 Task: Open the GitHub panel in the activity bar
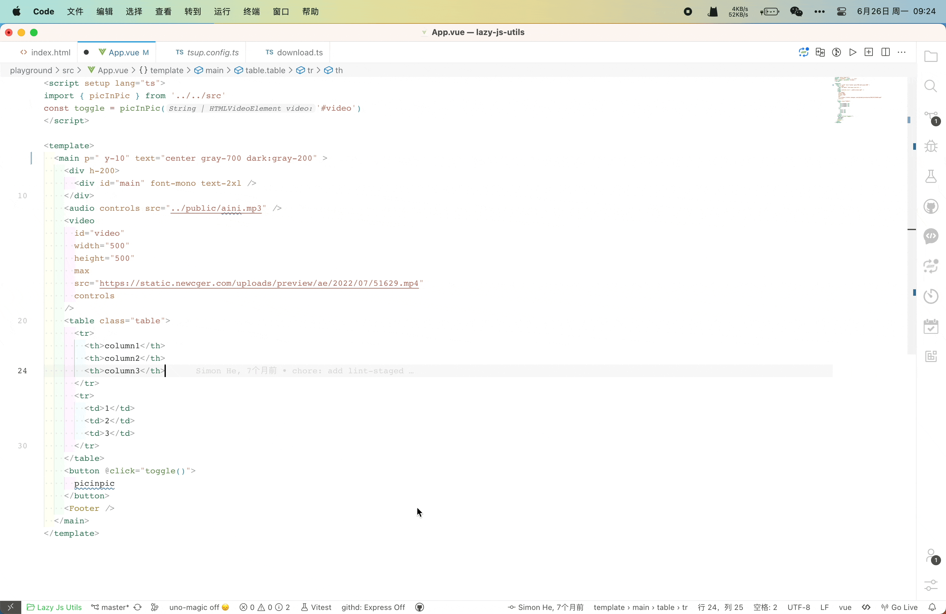click(931, 207)
